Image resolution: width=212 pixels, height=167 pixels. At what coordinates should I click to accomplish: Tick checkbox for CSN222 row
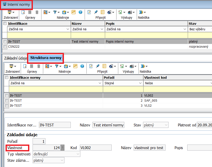click(x=5, y=46)
